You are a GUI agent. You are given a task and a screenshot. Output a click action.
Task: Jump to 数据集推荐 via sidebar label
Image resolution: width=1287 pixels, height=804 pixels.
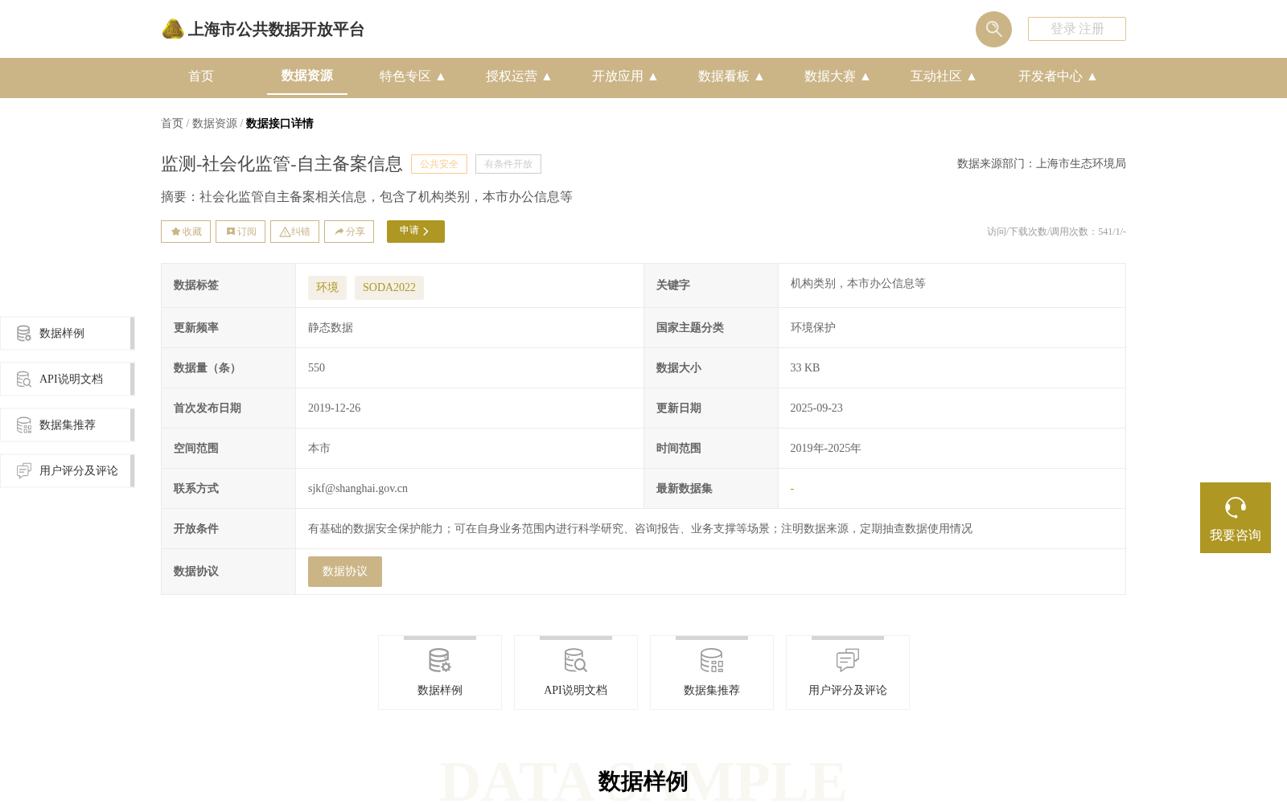(x=68, y=425)
